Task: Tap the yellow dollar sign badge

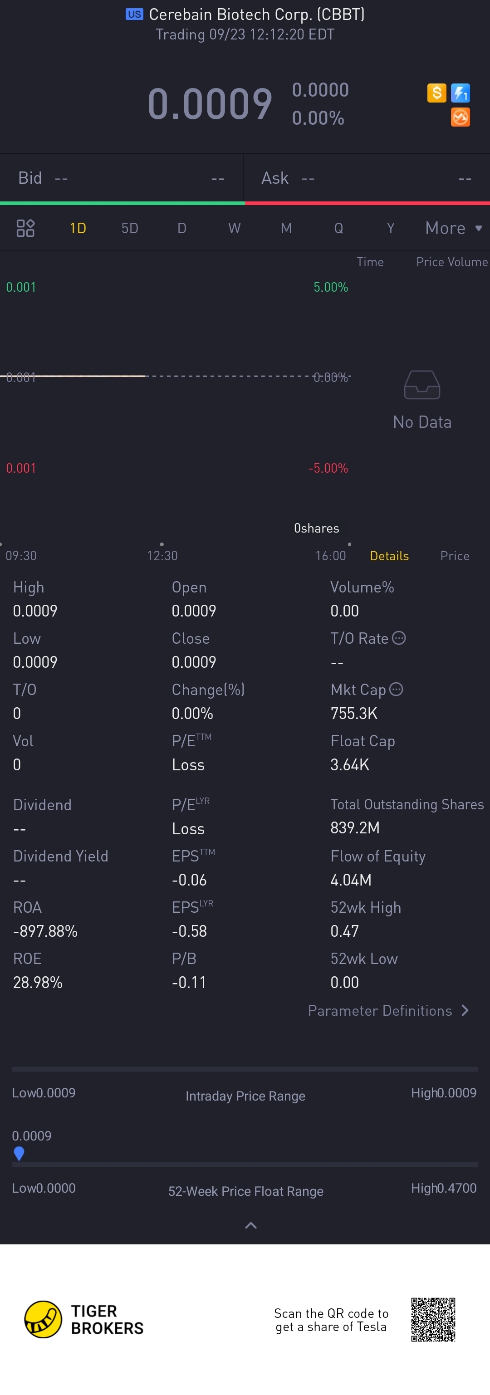Action: 436,93
